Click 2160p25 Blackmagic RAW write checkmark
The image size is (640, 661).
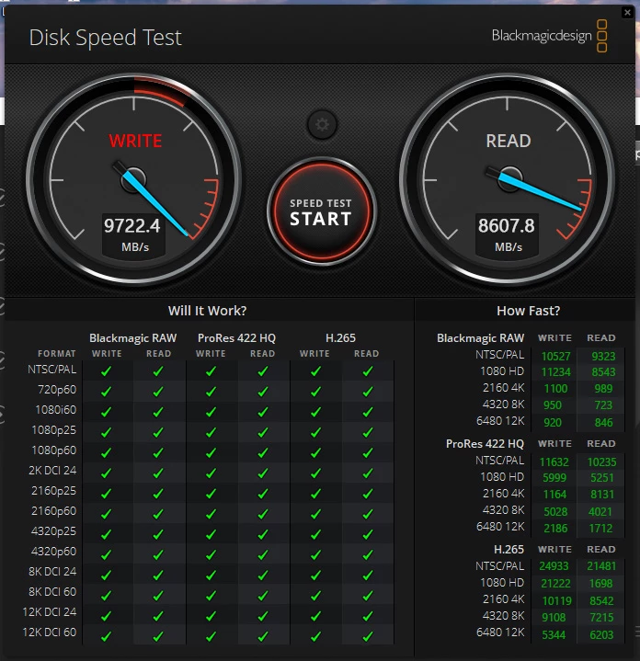coord(107,493)
